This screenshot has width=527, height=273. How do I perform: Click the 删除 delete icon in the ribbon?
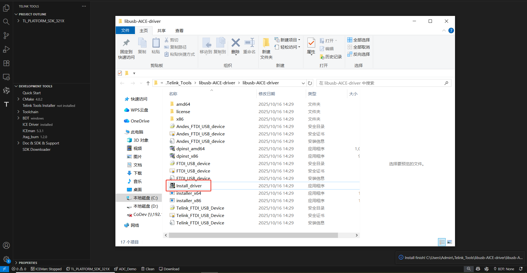coord(235,47)
